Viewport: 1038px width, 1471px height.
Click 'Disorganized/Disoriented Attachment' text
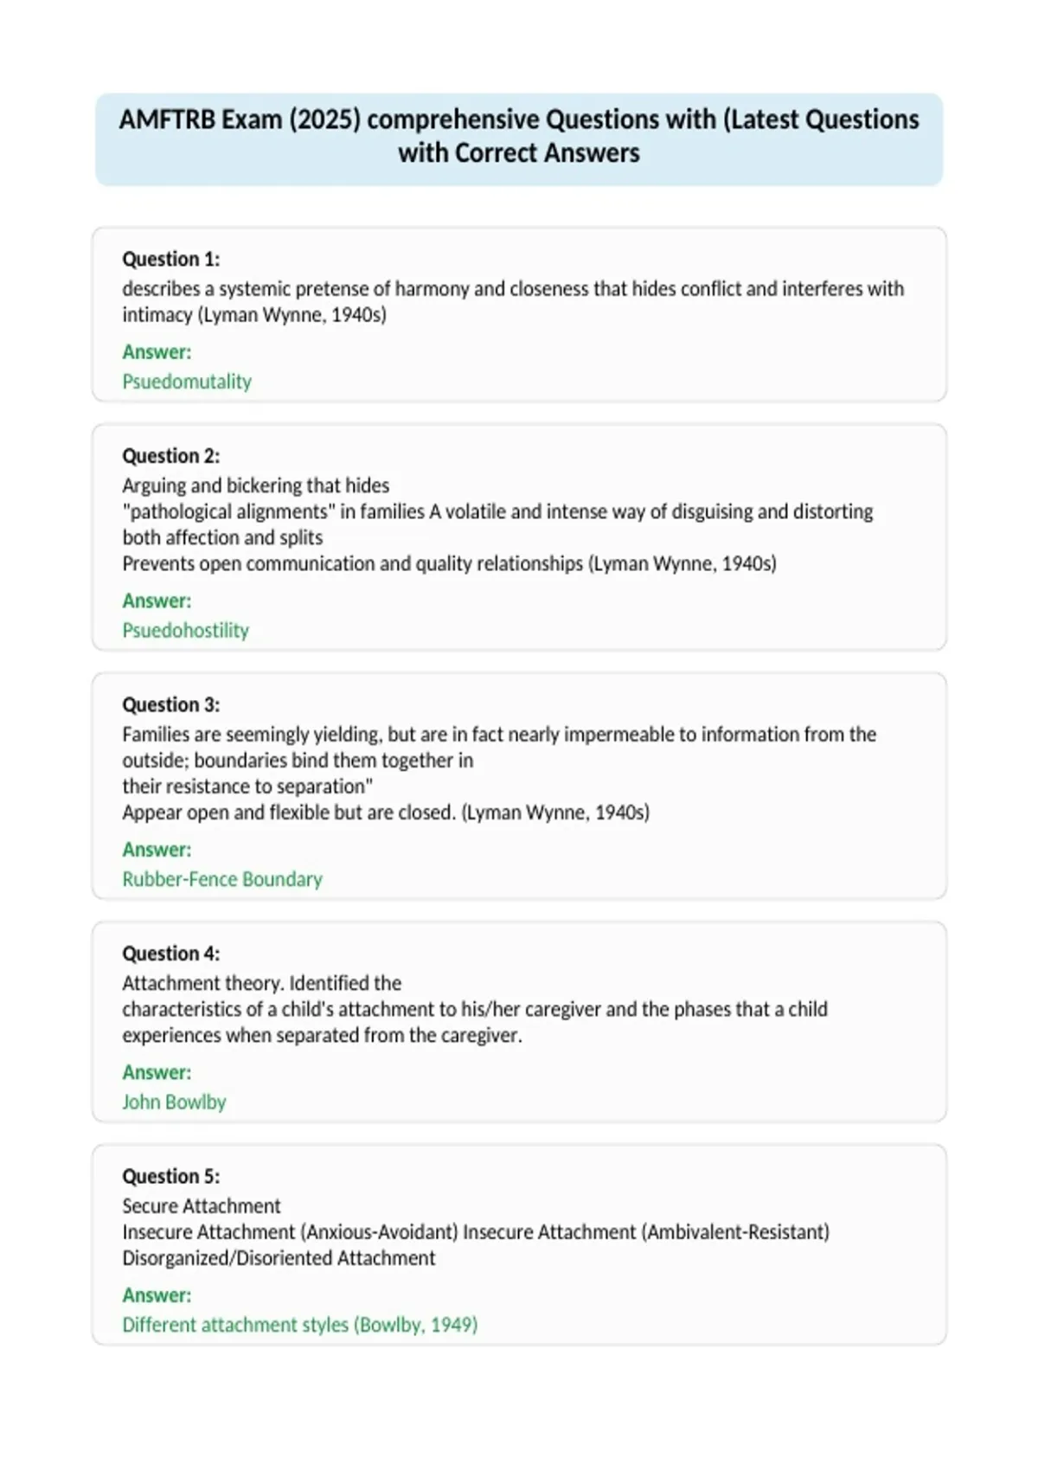(279, 1258)
